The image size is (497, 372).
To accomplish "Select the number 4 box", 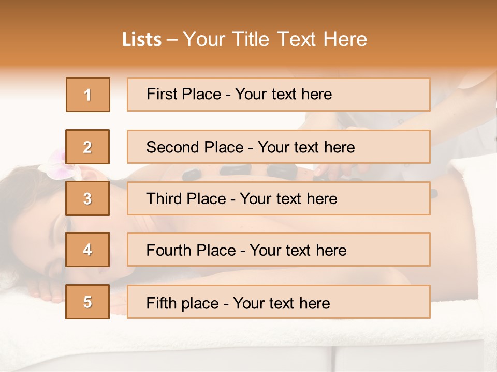I will click(x=87, y=250).
